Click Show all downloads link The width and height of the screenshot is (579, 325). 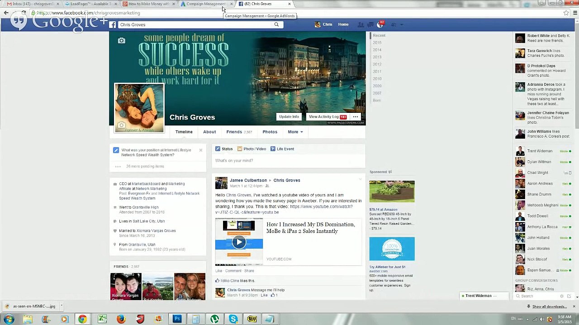pyautogui.click(x=550, y=307)
